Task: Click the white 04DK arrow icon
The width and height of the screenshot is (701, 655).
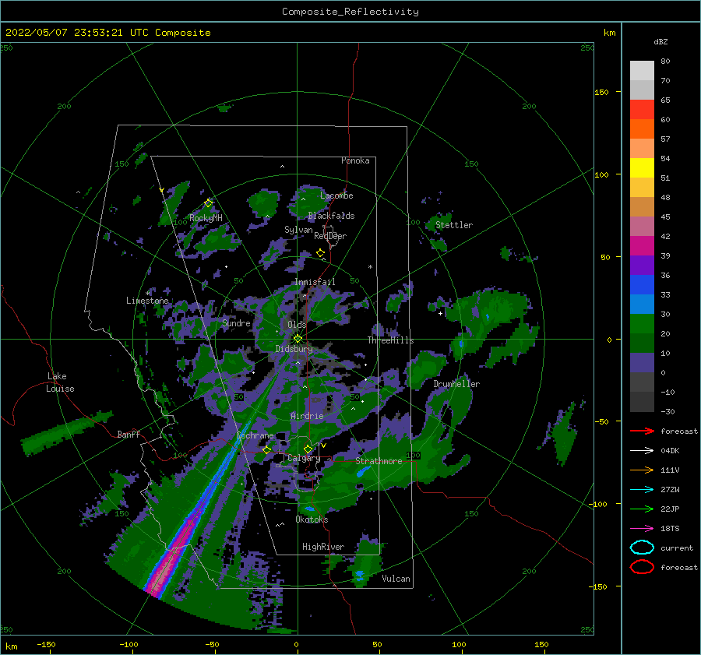Action: pyautogui.click(x=642, y=451)
